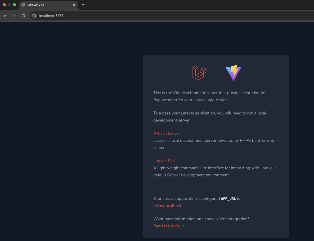Close the Laravel Vite tab
This screenshot has height=241, width=314.
(74, 5)
